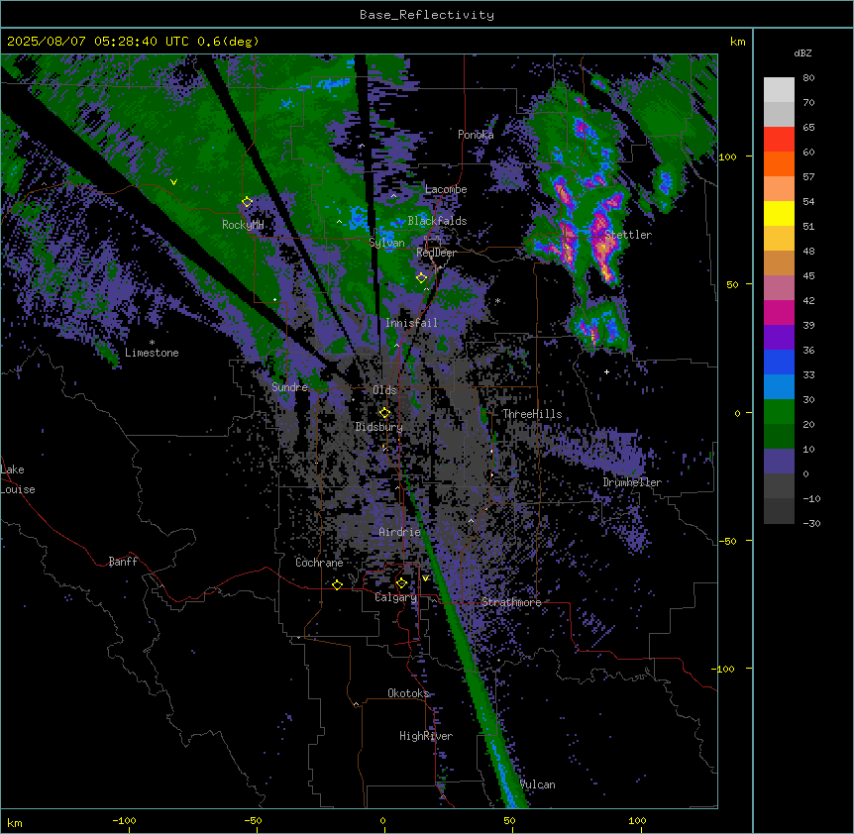Click the Base_Reflectivity title
Image resolution: width=854 pixels, height=834 pixels.
[427, 15]
